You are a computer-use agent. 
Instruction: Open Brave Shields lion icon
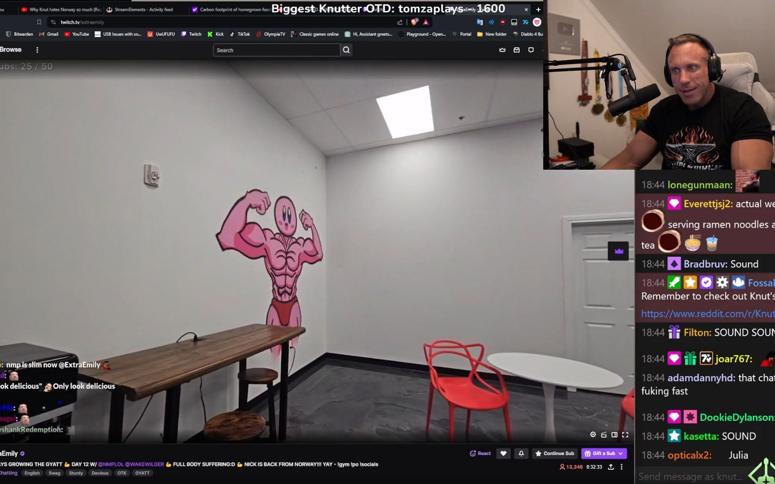coord(414,22)
